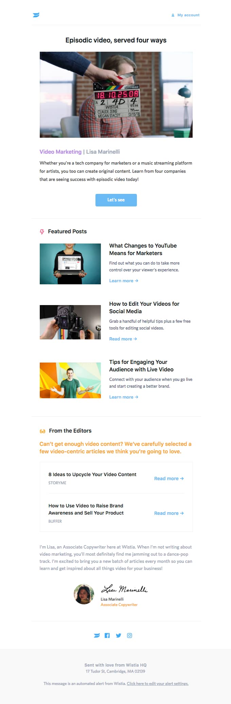Click Learn more under YouTube article
The height and width of the screenshot is (704, 231).
pyautogui.click(x=124, y=281)
